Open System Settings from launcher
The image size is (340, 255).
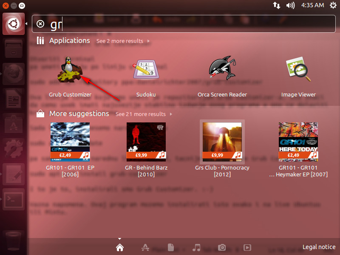click(x=14, y=149)
